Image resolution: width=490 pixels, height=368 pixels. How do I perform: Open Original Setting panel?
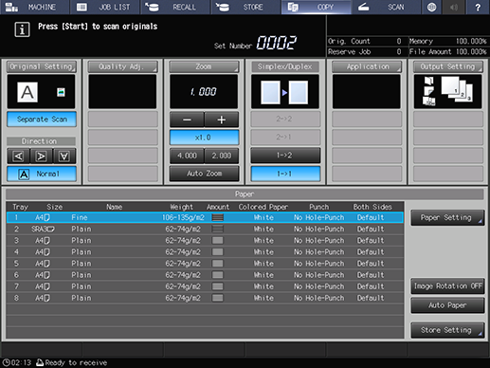point(42,66)
